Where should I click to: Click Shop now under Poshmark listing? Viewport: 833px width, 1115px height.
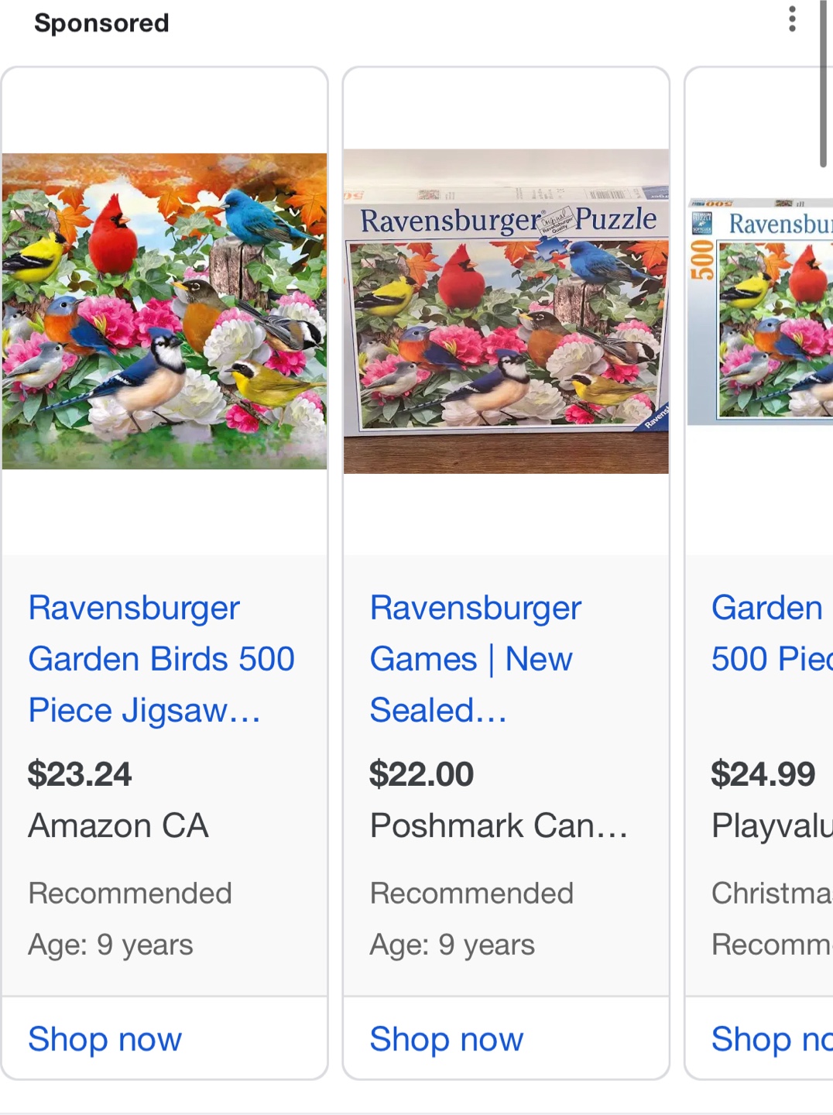tap(447, 1038)
